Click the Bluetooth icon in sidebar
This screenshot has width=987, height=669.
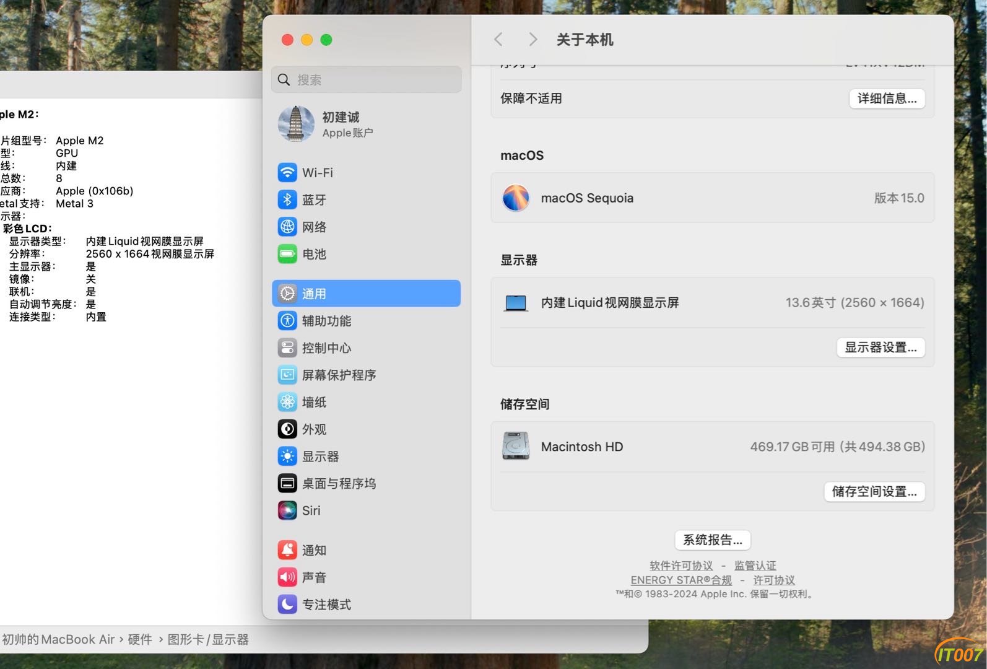click(x=287, y=199)
